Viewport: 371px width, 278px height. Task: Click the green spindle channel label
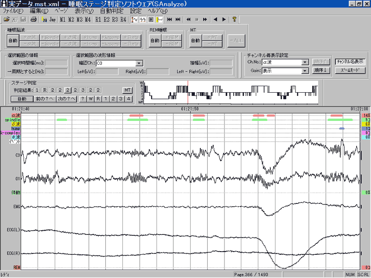[x=13, y=120]
